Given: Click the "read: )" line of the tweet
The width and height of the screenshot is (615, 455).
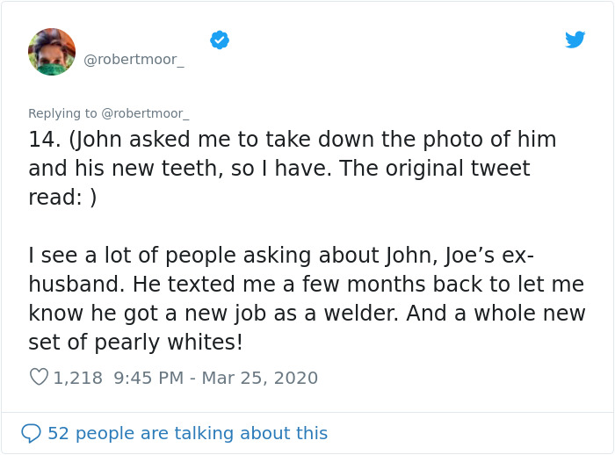Looking at the screenshot, I should pyautogui.click(x=62, y=197).
